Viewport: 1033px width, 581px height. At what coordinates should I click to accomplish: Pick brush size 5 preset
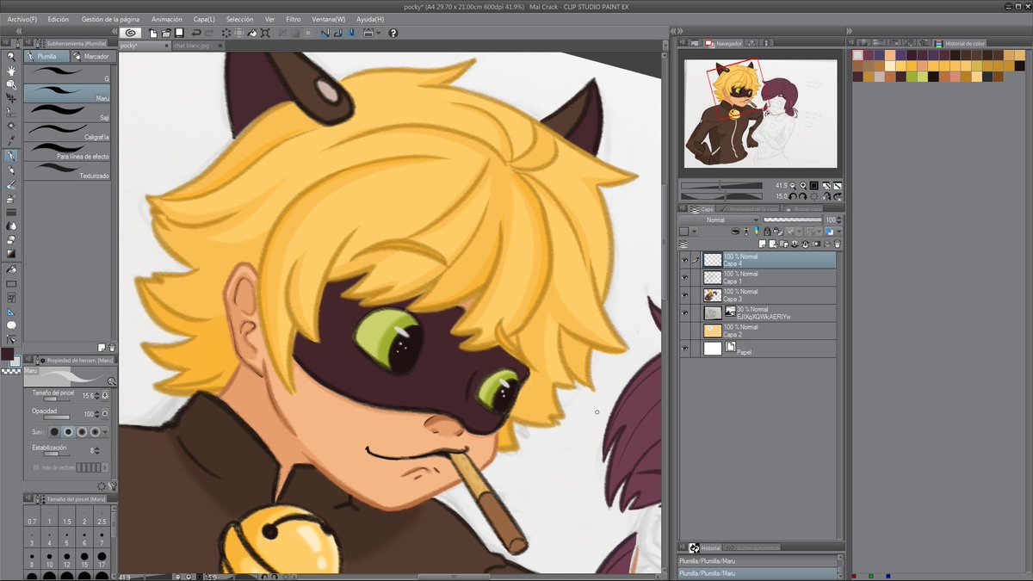click(67, 540)
